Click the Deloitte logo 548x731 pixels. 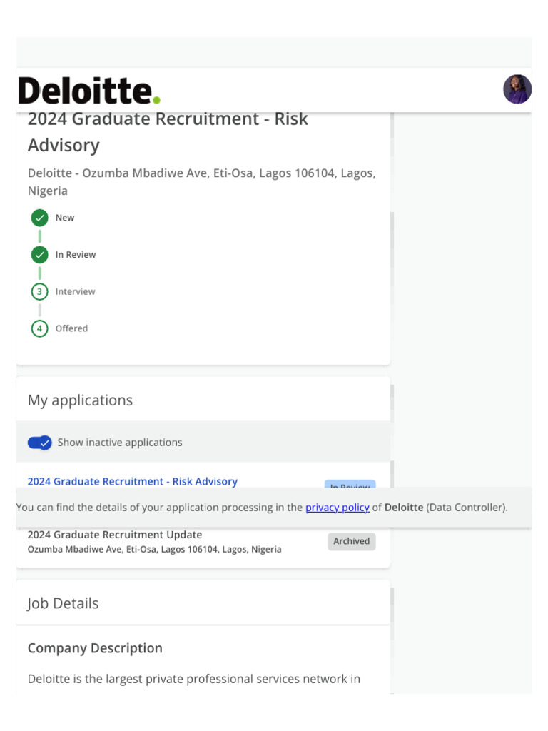[89, 91]
